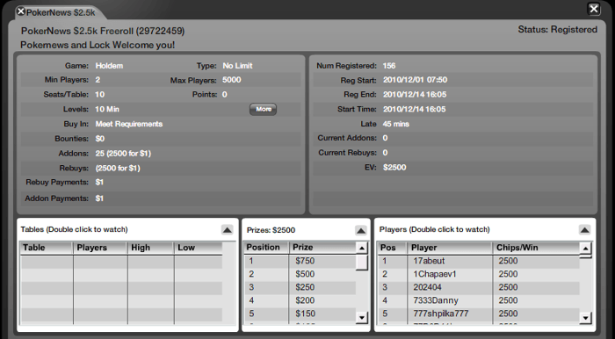The image size is (615, 339).
Task: Click the Players list scroll down arrow
Action: [585, 317]
